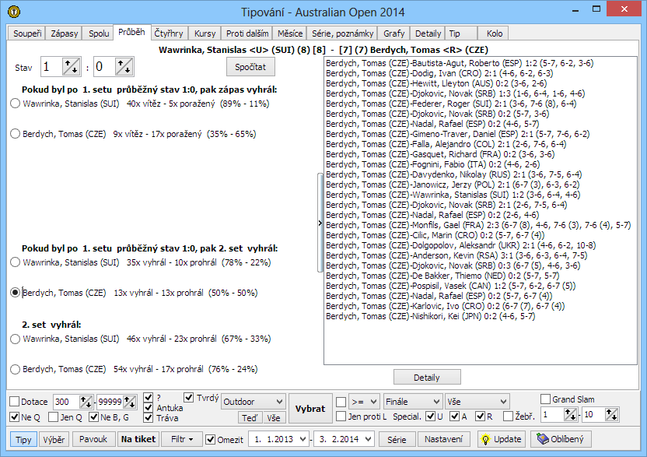Click the Tipy button
The width and height of the screenshot is (647, 457).
(x=23, y=440)
